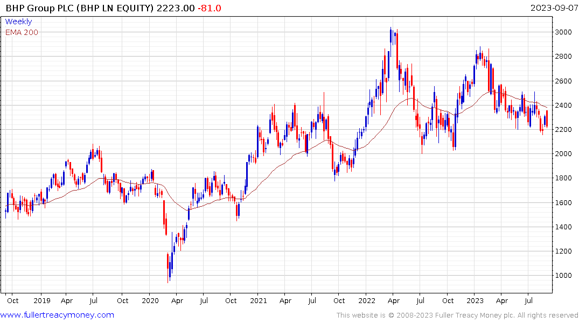Select the 2400 price axis label
The image size is (579, 323).
pos(563,105)
